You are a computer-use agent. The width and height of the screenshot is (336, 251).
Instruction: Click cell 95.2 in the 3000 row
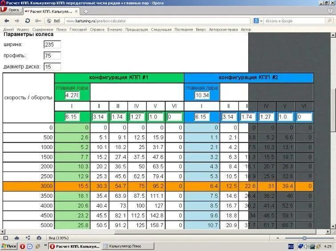click(x=156, y=186)
